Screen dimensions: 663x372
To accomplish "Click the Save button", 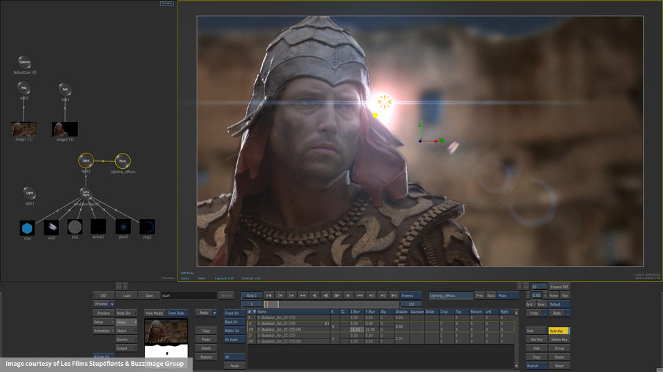I will tap(149, 296).
